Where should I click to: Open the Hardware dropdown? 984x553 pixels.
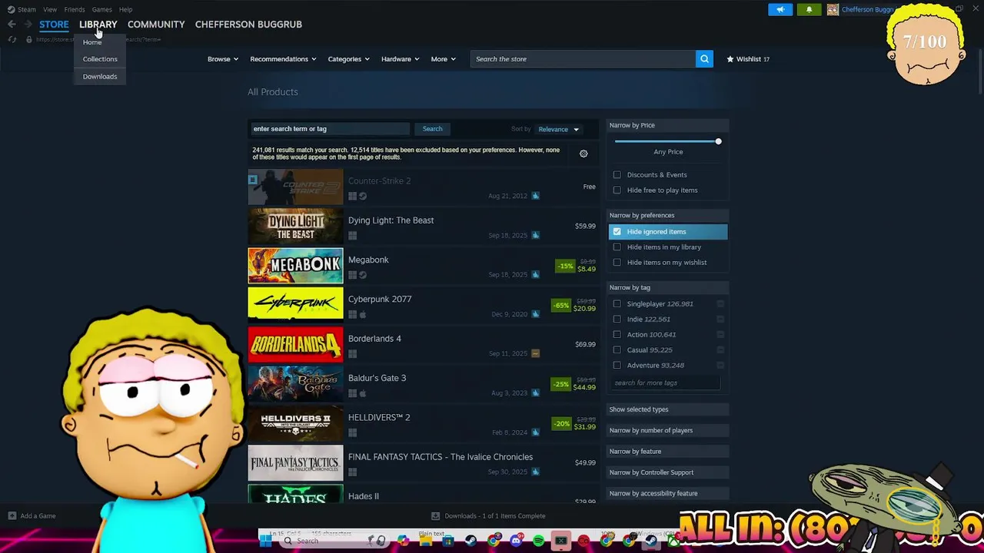point(401,59)
